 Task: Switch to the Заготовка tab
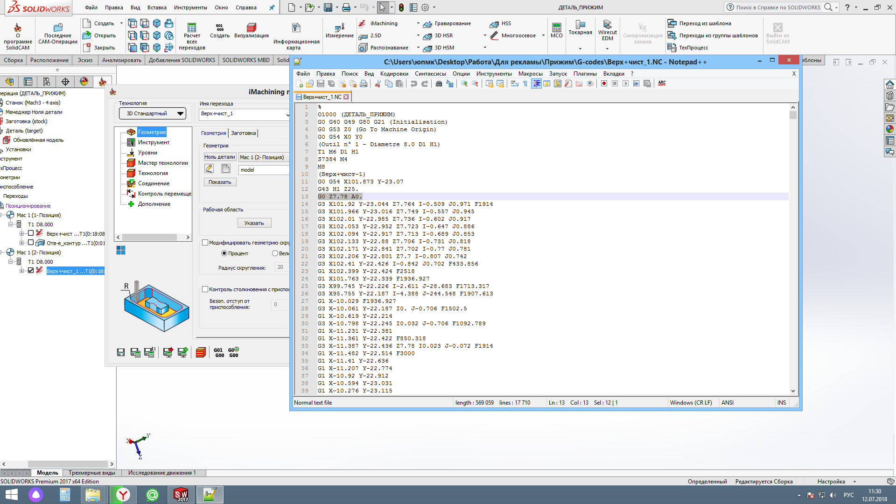click(243, 133)
